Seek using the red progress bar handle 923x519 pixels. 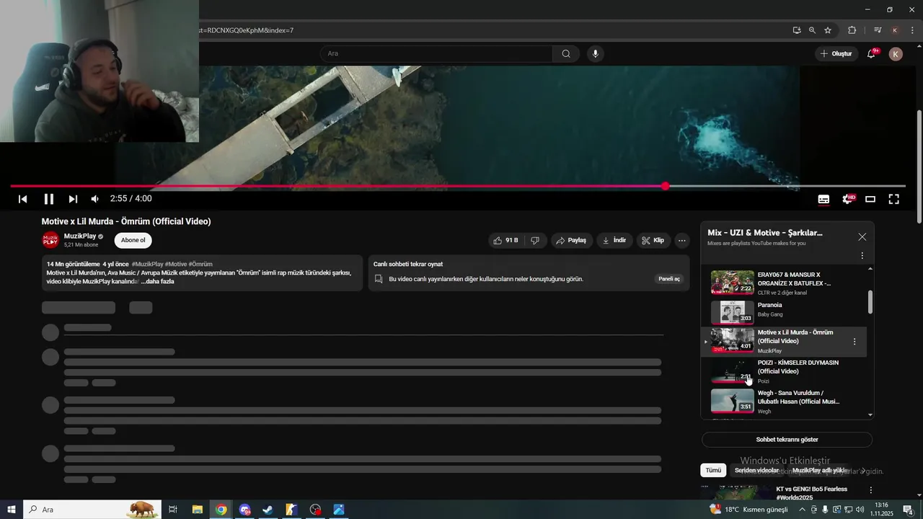tap(666, 186)
